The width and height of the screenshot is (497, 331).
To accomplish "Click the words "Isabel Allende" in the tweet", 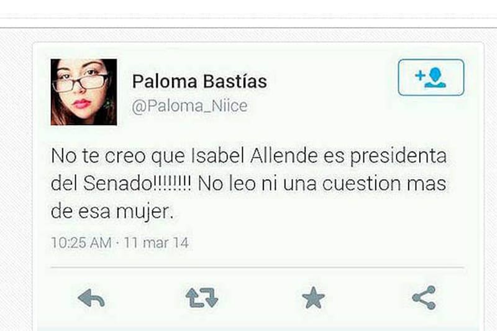I will coord(254,156).
